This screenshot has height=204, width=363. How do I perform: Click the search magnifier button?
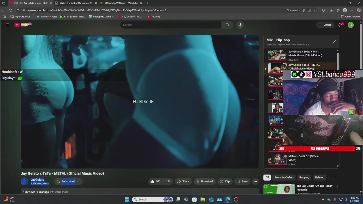coord(227,25)
